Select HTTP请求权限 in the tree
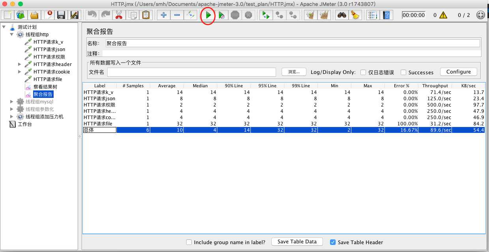 click(49, 57)
